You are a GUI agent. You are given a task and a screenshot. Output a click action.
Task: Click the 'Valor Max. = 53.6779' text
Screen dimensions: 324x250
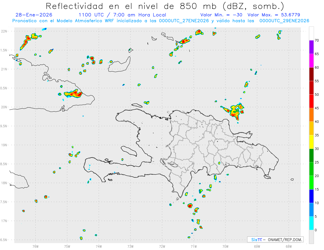tap(274, 15)
